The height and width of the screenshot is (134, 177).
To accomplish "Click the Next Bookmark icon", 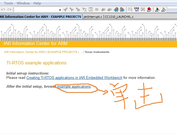I will (109, 10).
